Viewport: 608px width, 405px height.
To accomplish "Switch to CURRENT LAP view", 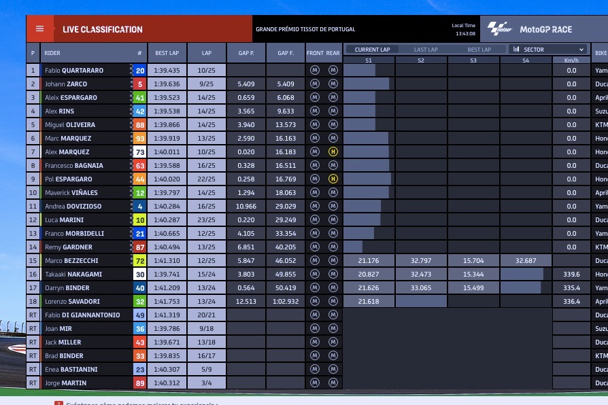I will tap(372, 50).
